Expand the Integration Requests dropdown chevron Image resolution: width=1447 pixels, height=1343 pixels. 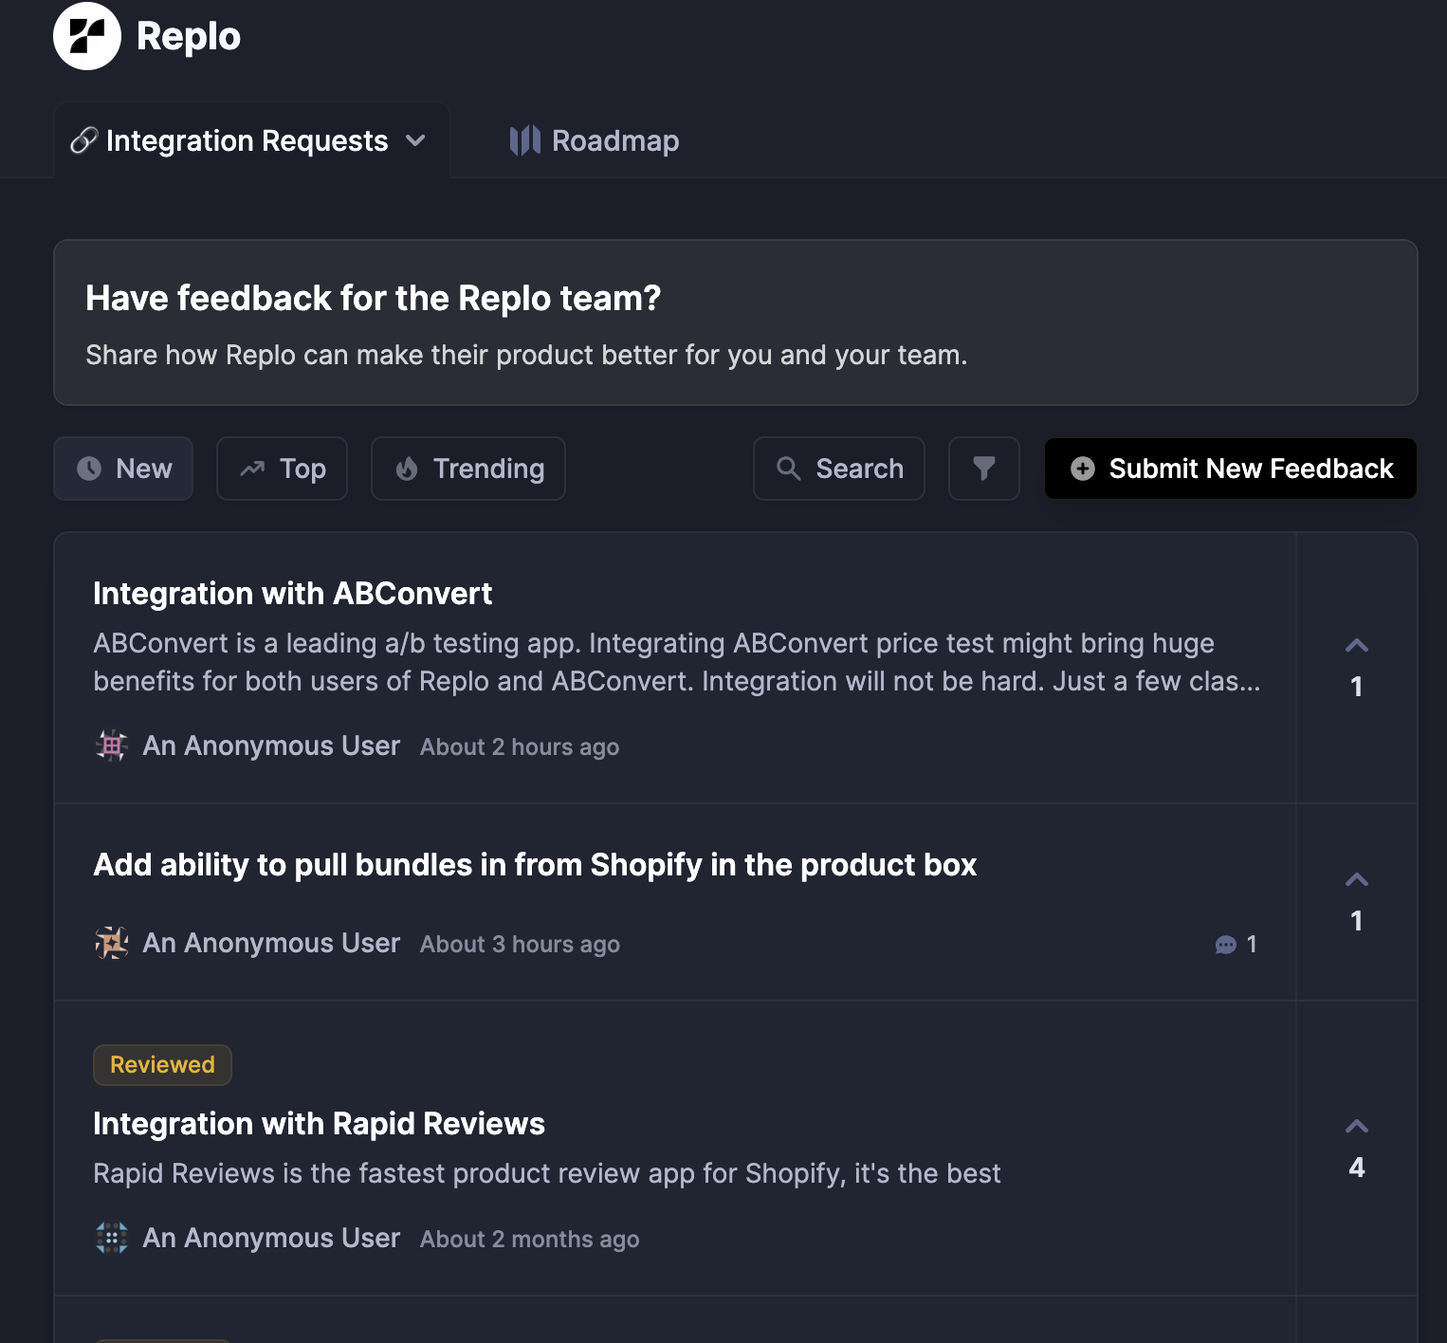(415, 141)
